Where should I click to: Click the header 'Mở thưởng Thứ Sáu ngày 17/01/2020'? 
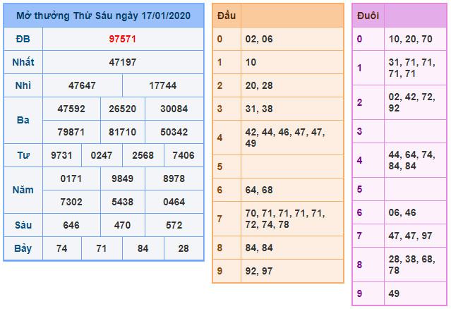click(104, 16)
